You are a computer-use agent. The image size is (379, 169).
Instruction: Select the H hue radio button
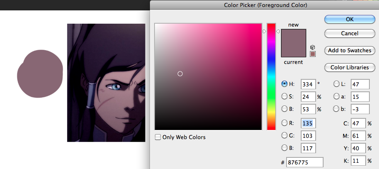click(284, 84)
